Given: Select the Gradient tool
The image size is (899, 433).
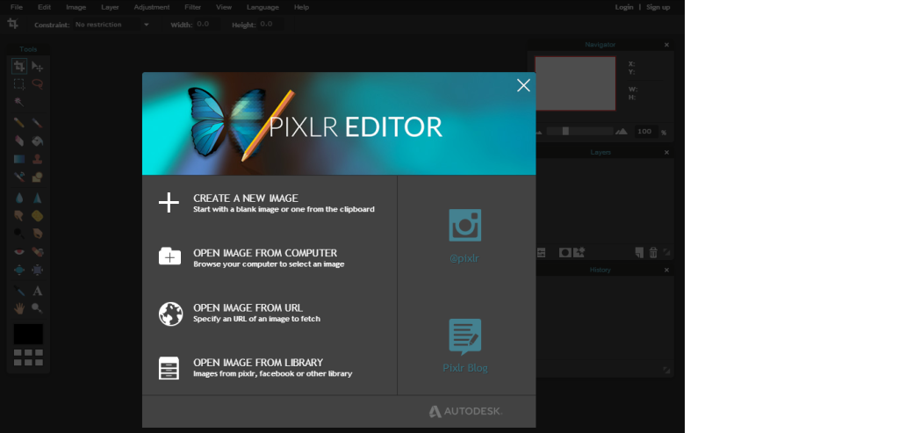Looking at the screenshot, I should coord(19,159).
